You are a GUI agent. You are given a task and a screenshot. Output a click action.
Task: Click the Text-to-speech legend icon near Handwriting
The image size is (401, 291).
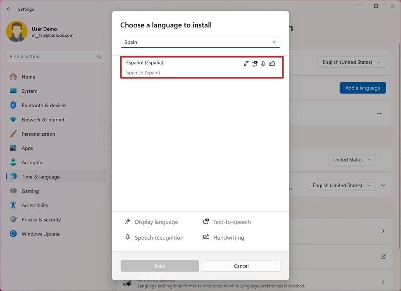coord(206,221)
